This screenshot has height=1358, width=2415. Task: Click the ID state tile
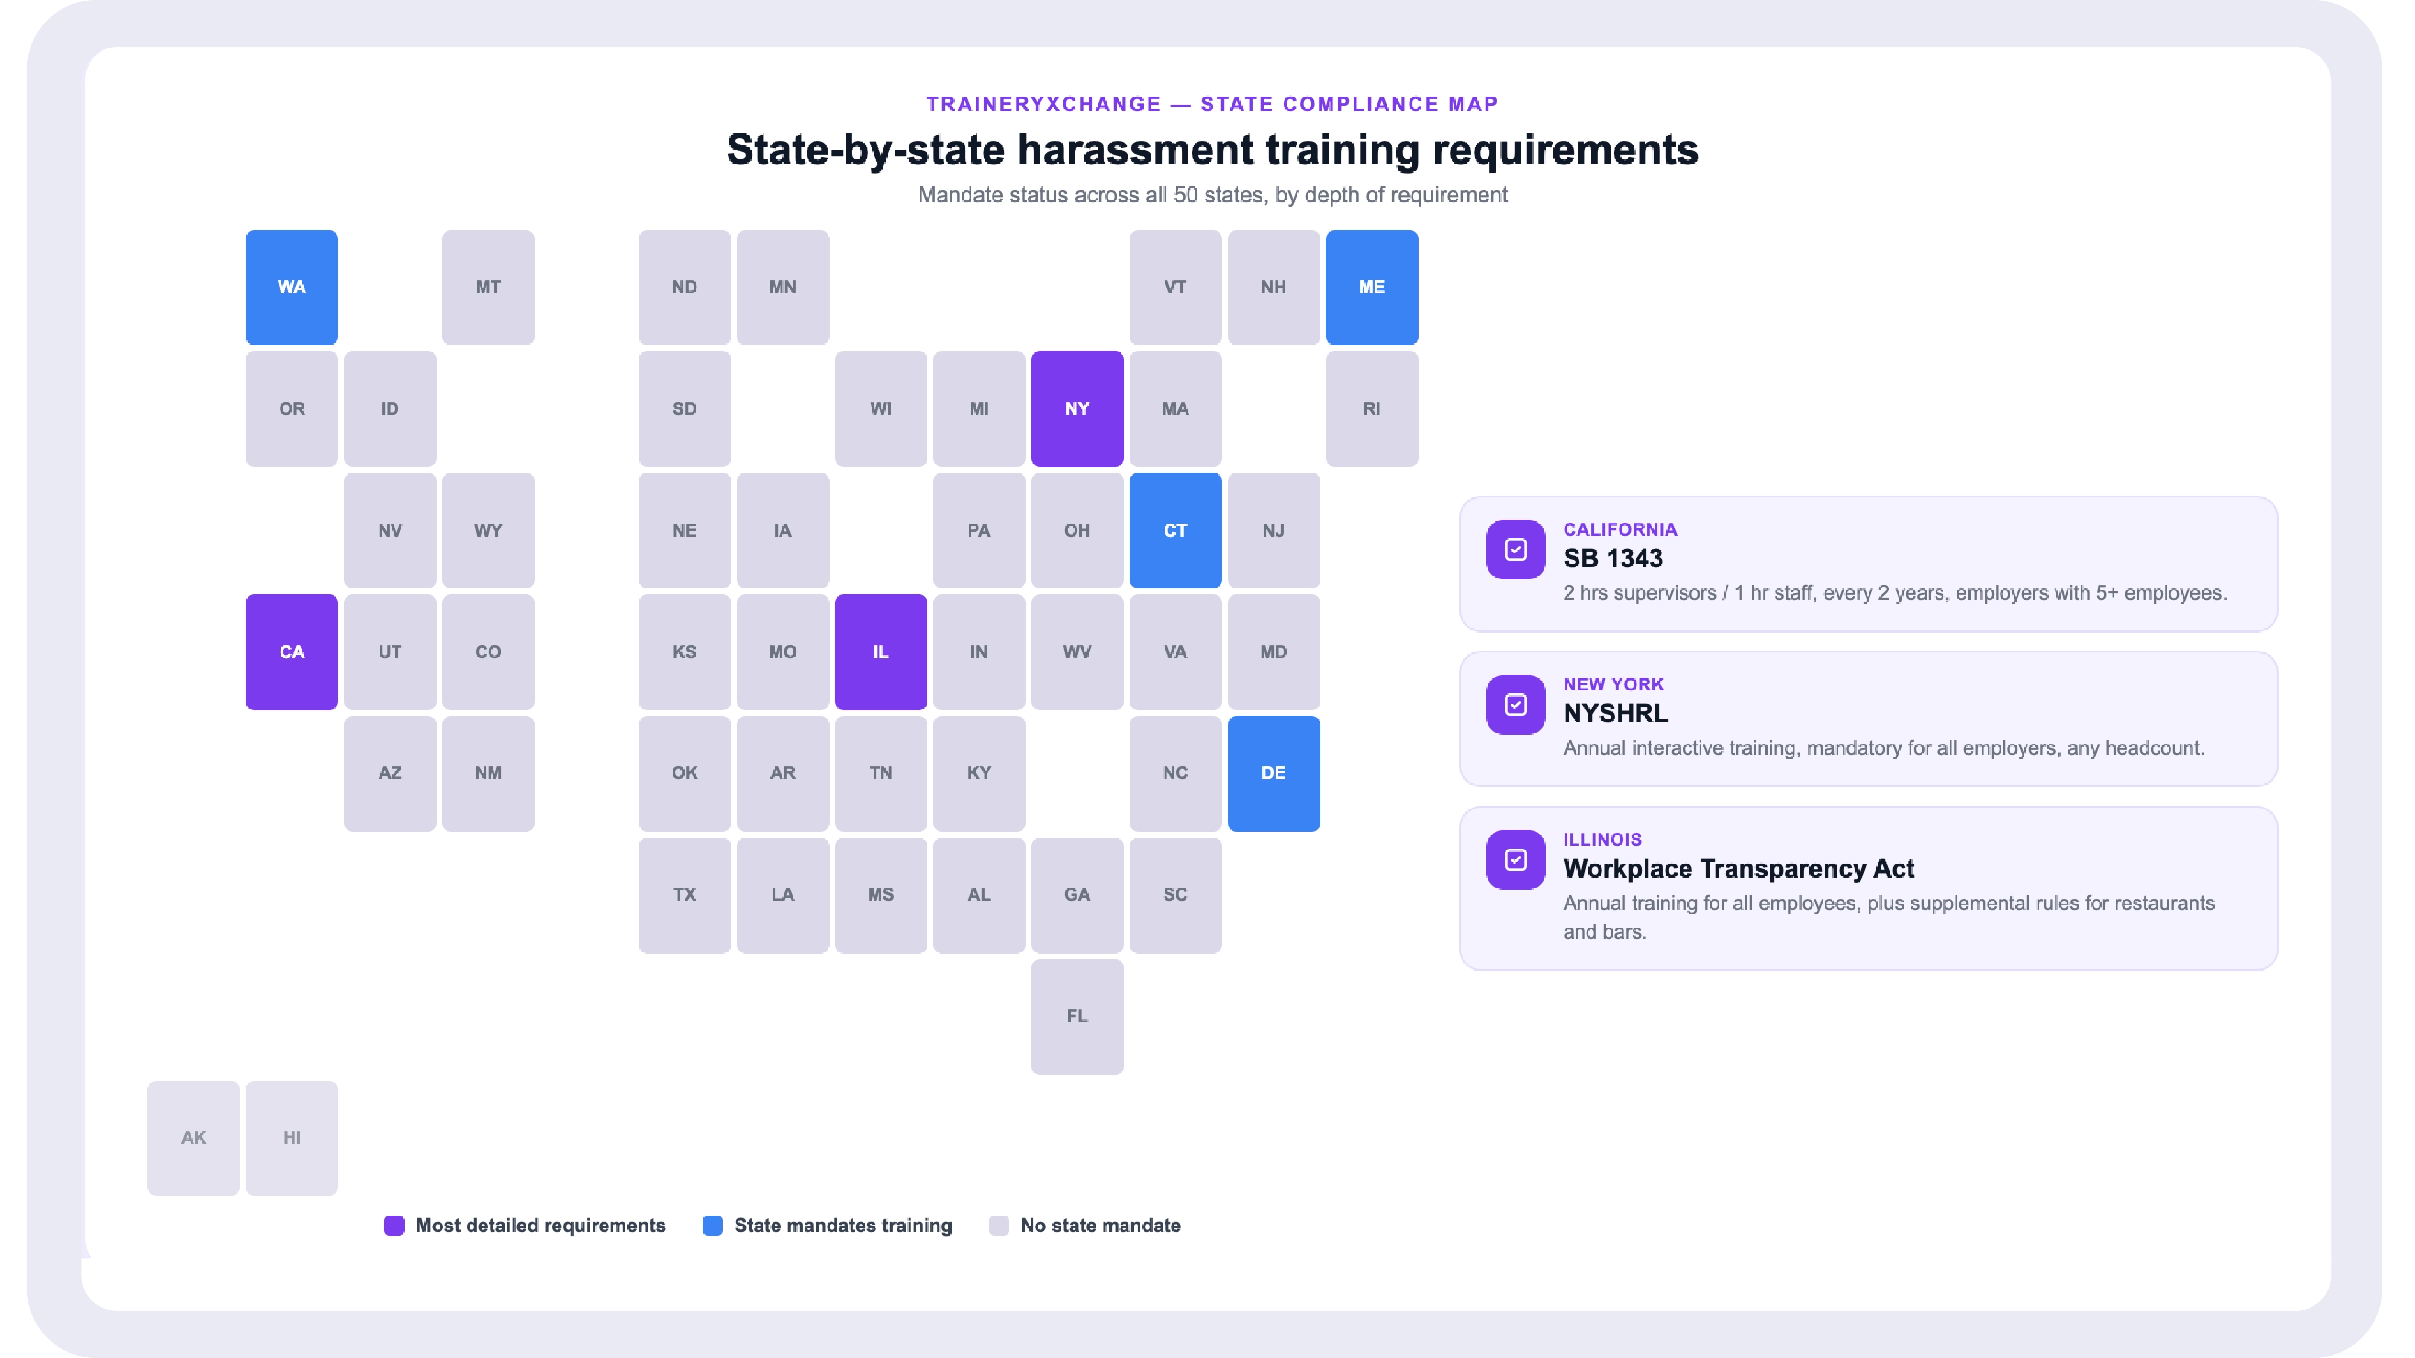(390, 409)
